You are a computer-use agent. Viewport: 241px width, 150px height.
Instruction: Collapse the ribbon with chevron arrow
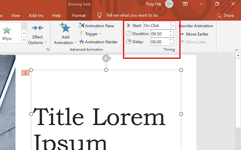[x=237, y=50]
